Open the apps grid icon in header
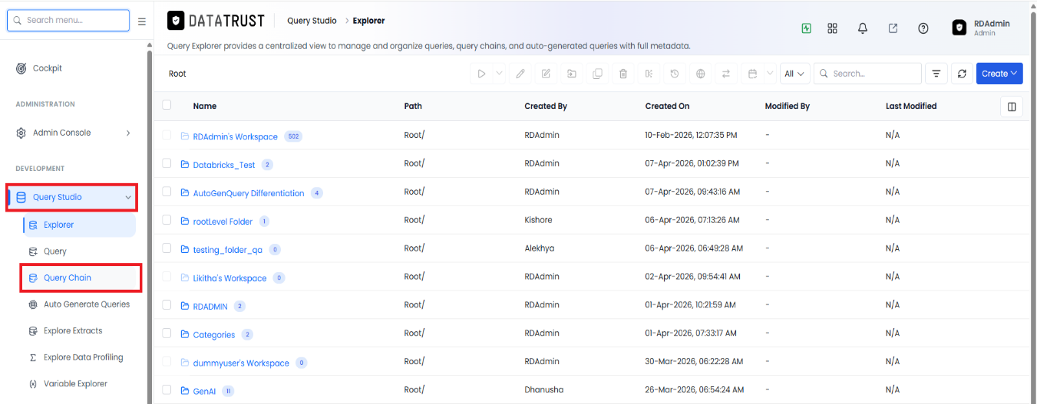The height and width of the screenshot is (404, 1037). click(x=832, y=28)
